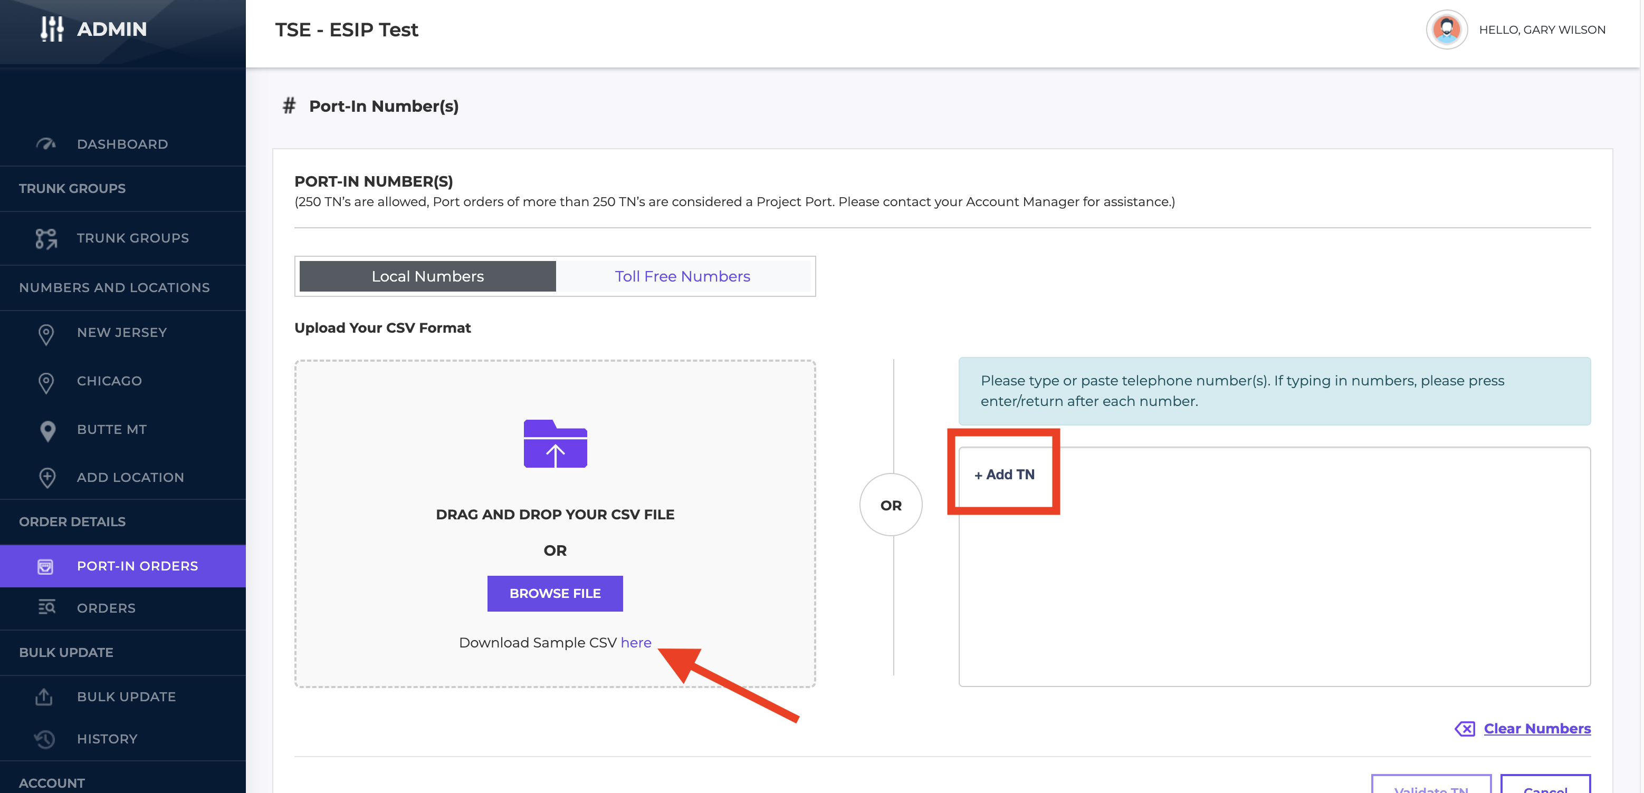Open Orders in the sidebar
This screenshot has height=793, width=1644.
pyautogui.click(x=106, y=608)
